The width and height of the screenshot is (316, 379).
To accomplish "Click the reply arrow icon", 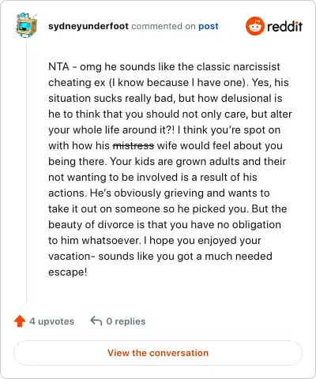I will click(x=96, y=321).
